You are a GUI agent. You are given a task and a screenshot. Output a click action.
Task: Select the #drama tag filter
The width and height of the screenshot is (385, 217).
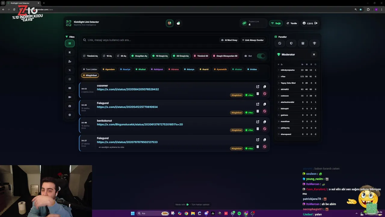click(174, 69)
